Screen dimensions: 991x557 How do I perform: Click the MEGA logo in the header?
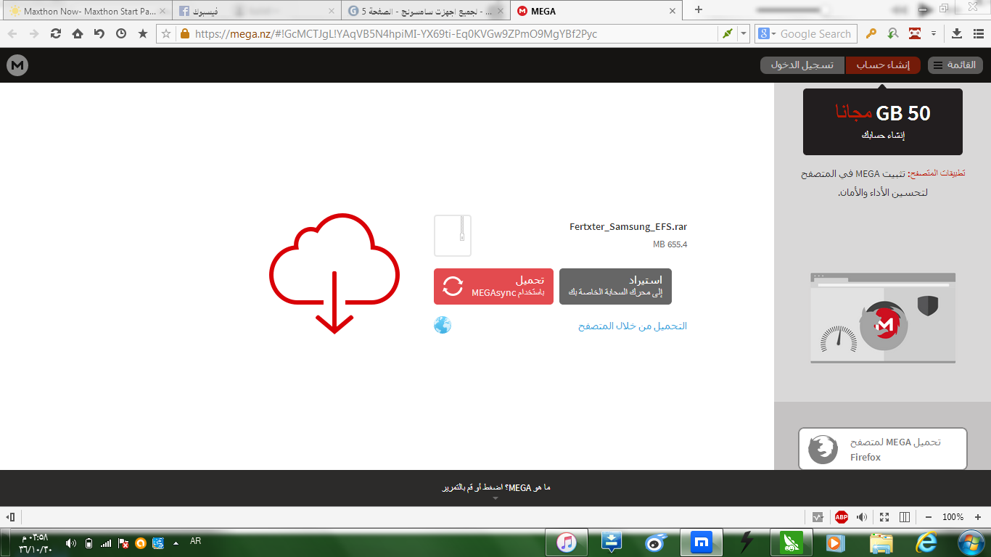tap(17, 65)
